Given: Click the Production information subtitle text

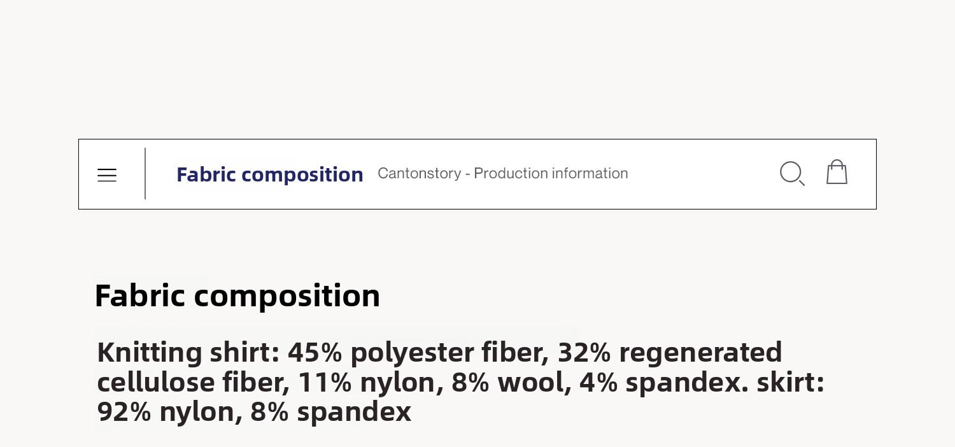Looking at the screenshot, I should [551, 173].
